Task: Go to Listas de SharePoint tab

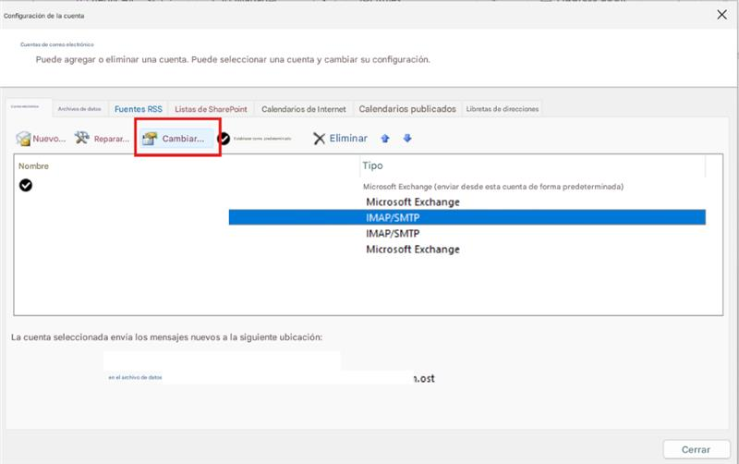Action: (x=211, y=109)
